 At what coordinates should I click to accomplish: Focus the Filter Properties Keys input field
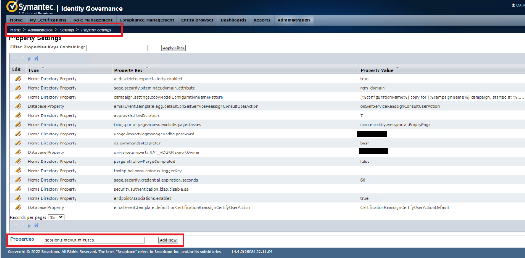tap(117, 48)
